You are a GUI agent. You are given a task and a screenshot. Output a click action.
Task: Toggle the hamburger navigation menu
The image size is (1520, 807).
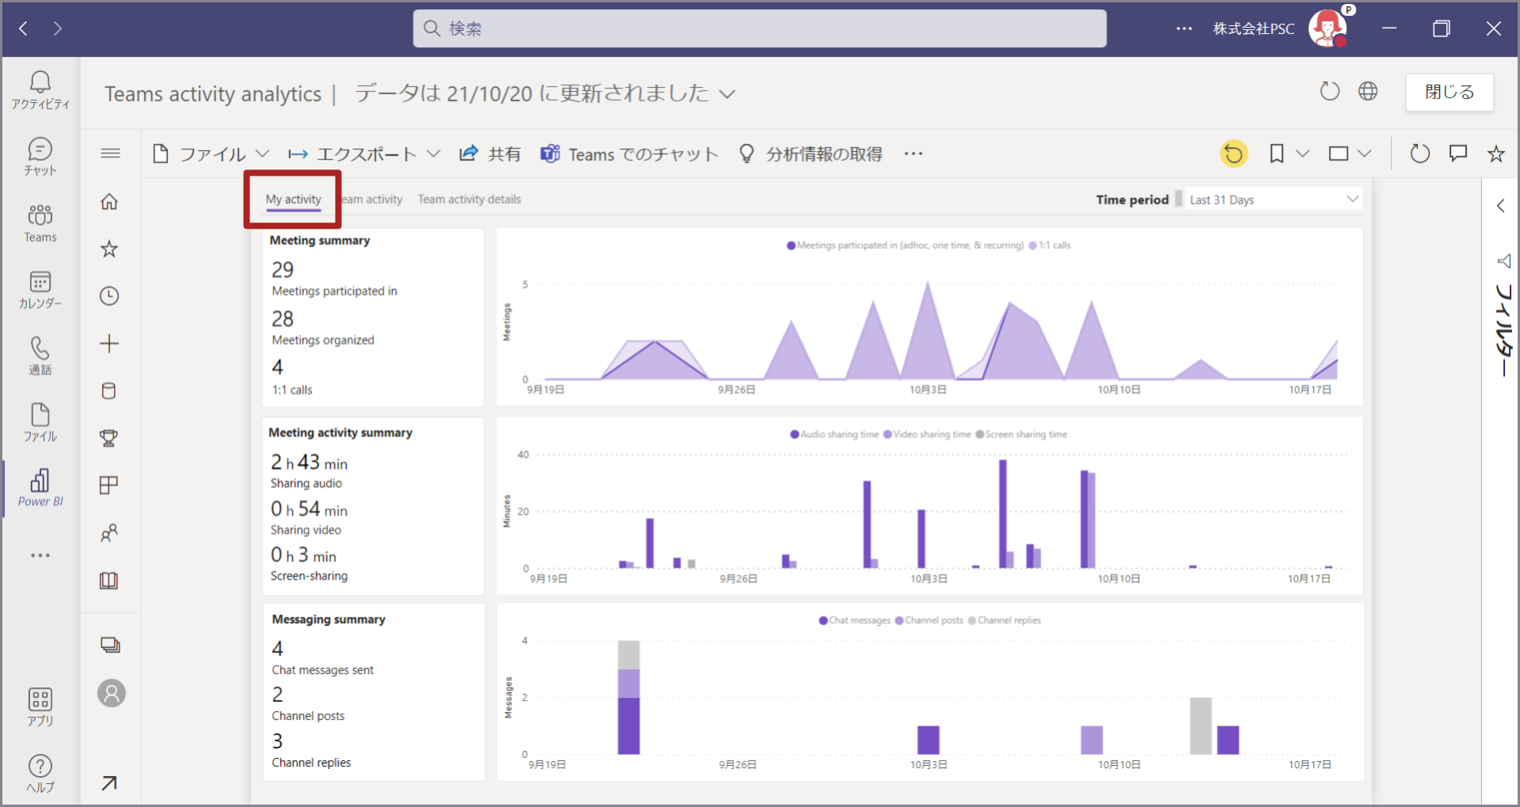(x=110, y=153)
